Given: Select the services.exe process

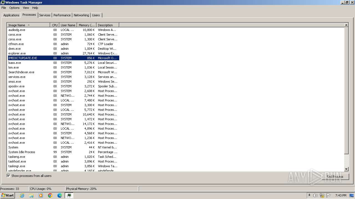Looking at the screenshot, I should click(x=63, y=77).
